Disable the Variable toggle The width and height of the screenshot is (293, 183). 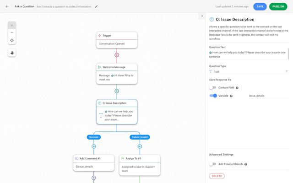tap(213, 96)
